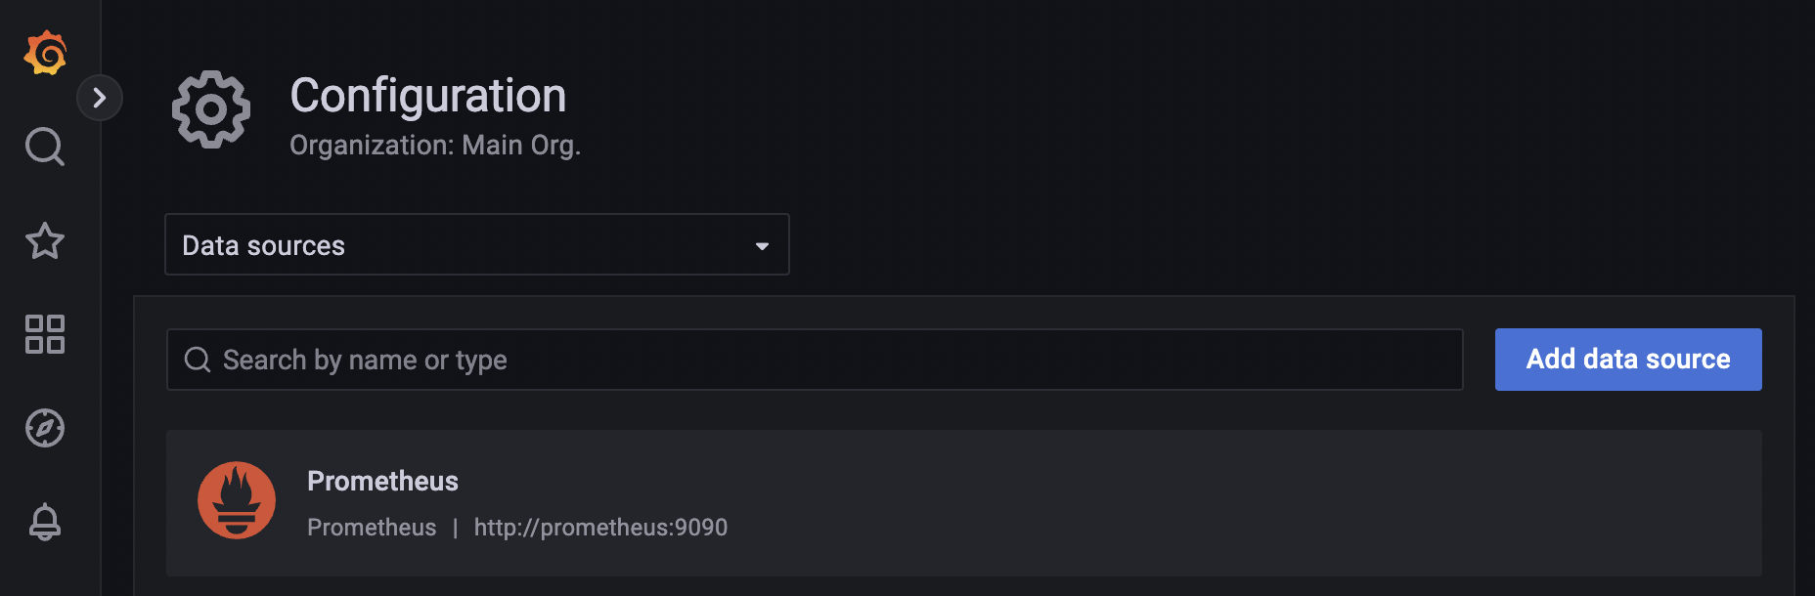
Task: Select the Prometheus name label
Action: [x=382, y=481]
